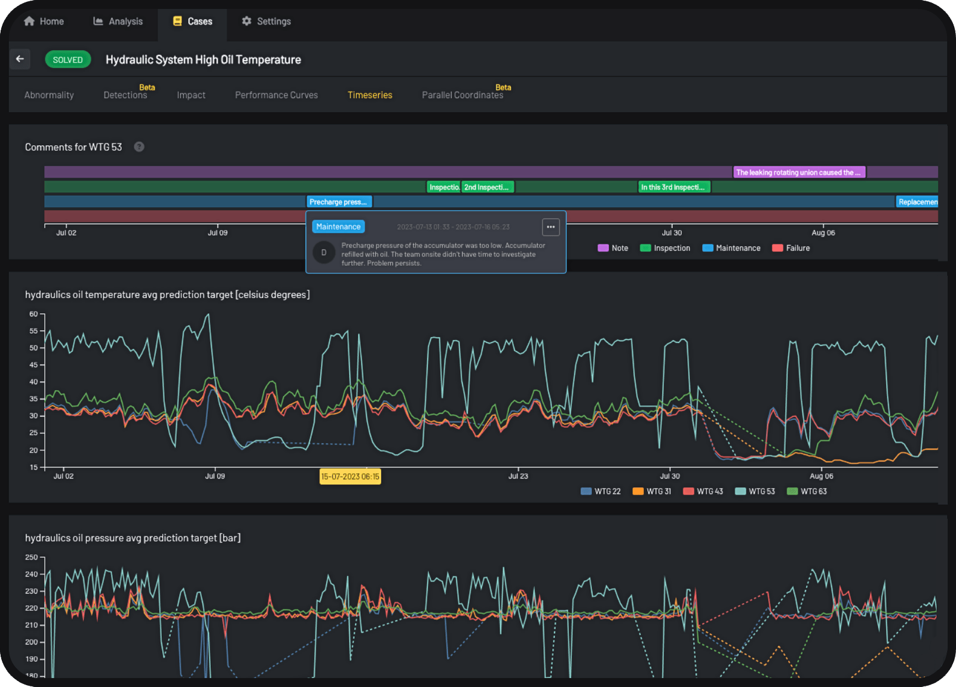This screenshot has width=956, height=687.
Task: Hide WTG 53 series in temperature legend
Action: [755, 492]
